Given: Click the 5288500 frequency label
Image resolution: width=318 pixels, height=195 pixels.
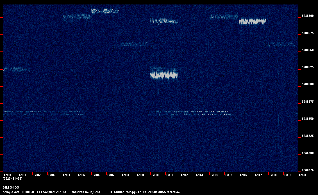Looking at the screenshot, I should 308,153.
